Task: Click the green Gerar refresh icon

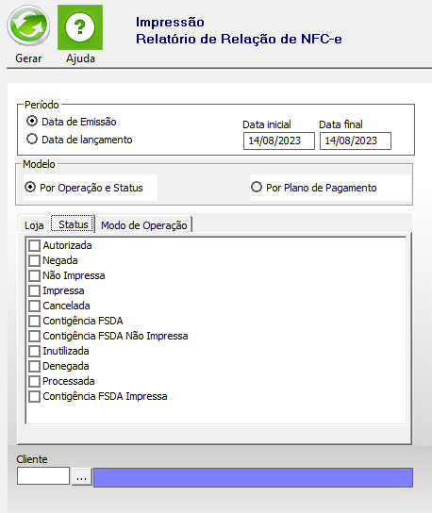Action: [28, 25]
